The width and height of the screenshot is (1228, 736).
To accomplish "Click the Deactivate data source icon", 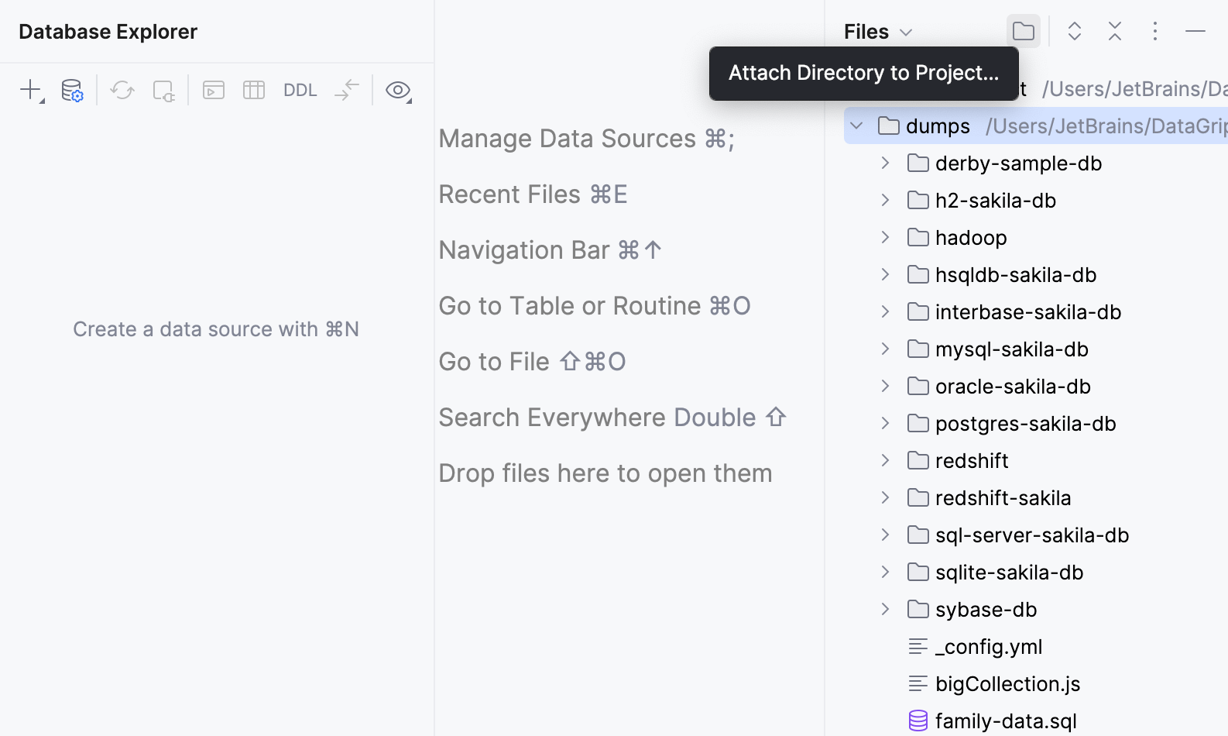I will coord(163,91).
